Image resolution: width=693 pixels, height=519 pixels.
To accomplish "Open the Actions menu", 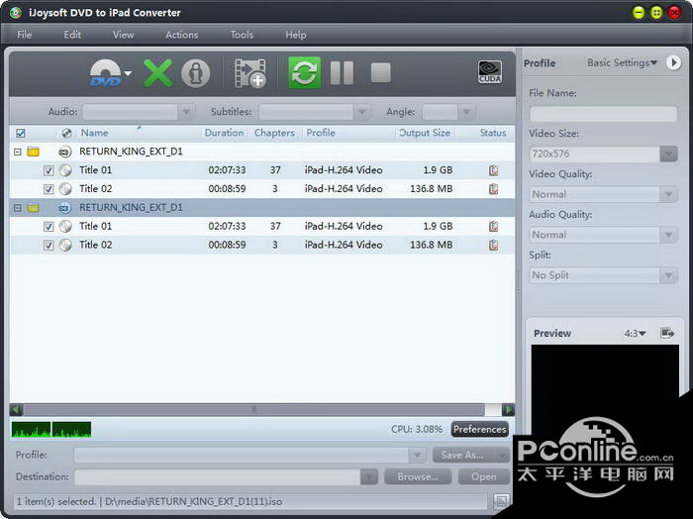I will (x=181, y=35).
